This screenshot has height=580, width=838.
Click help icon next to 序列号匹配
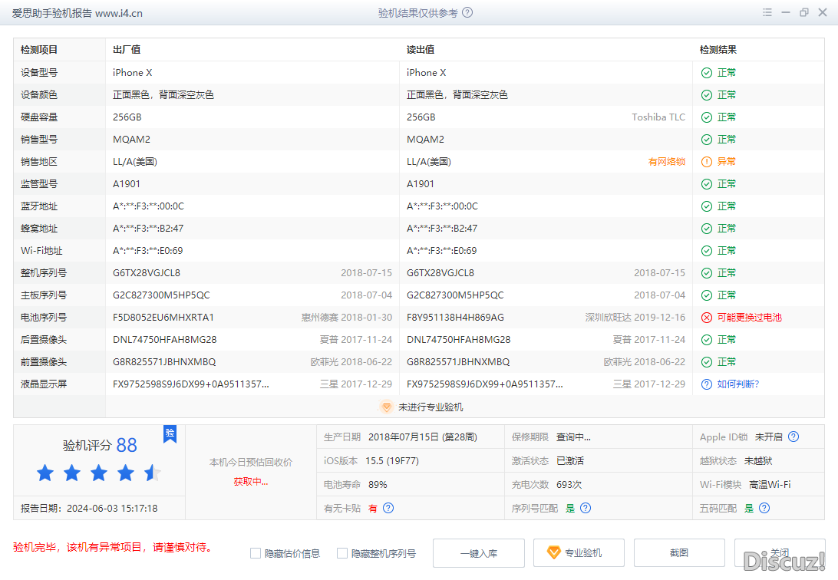[x=586, y=508]
